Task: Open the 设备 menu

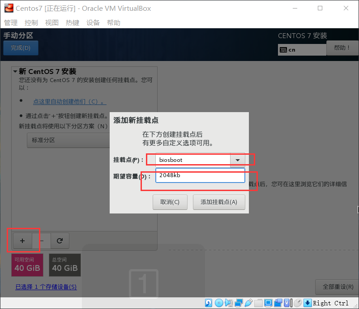Action: click(x=93, y=22)
